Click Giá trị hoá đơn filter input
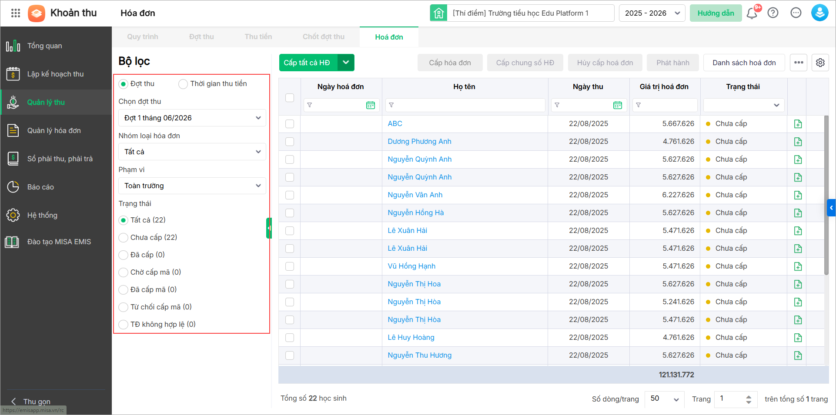Image resolution: width=836 pixels, height=415 pixels. coord(665,105)
